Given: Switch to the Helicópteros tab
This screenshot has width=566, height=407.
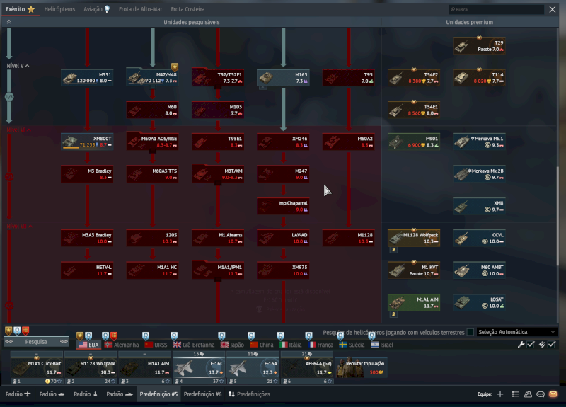Looking at the screenshot, I should pyautogui.click(x=59, y=10).
